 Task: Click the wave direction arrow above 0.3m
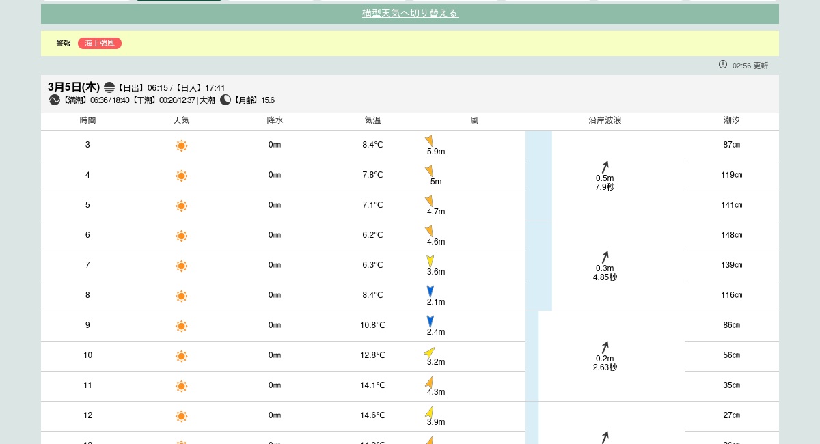coord(605,258)
